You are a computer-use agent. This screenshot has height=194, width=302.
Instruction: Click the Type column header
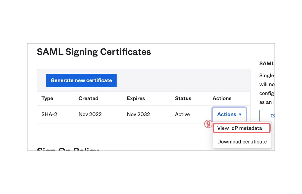point(47,98)
